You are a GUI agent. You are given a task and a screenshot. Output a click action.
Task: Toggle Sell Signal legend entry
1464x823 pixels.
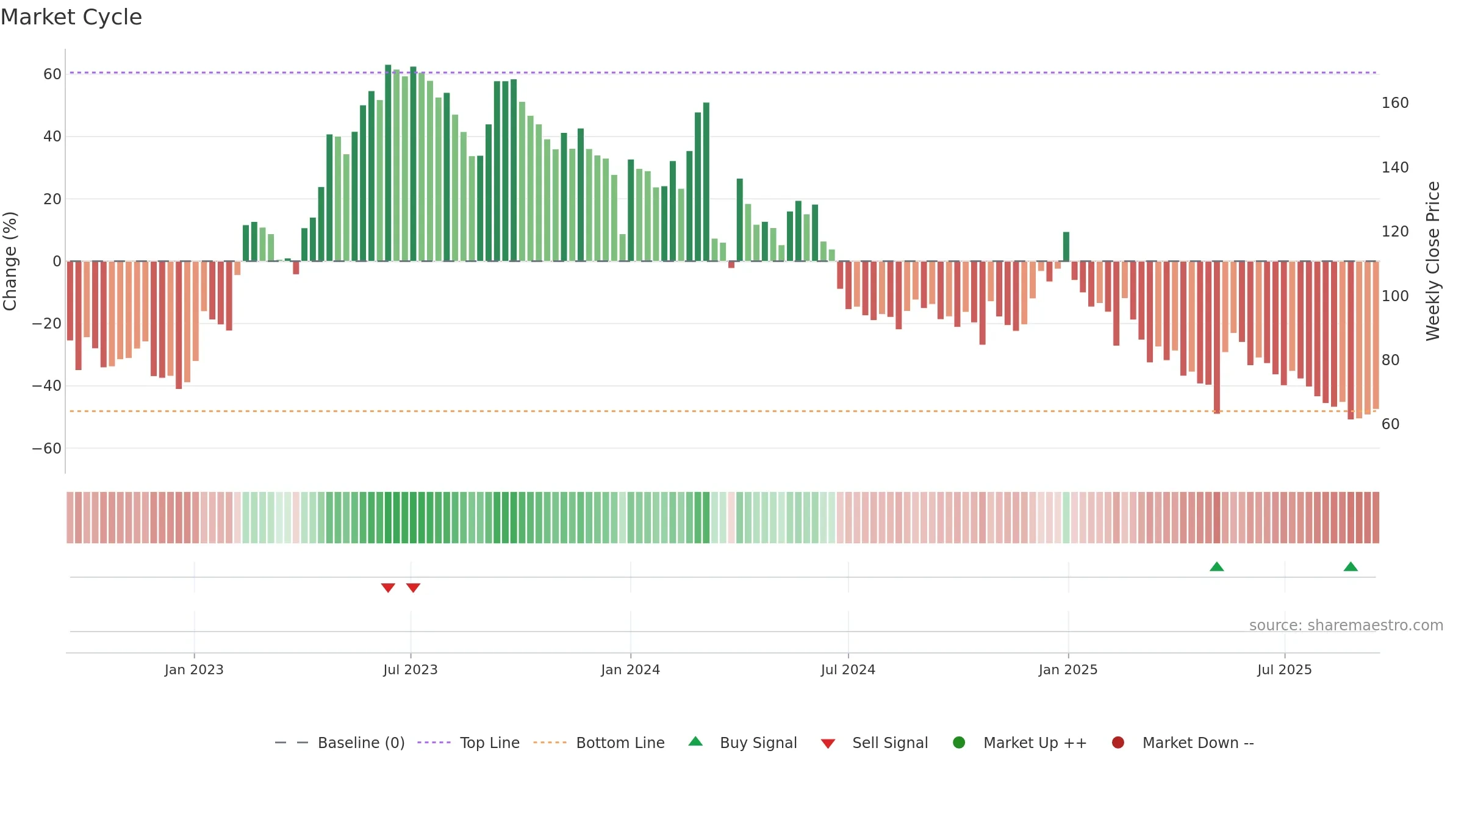click(874, 743)
